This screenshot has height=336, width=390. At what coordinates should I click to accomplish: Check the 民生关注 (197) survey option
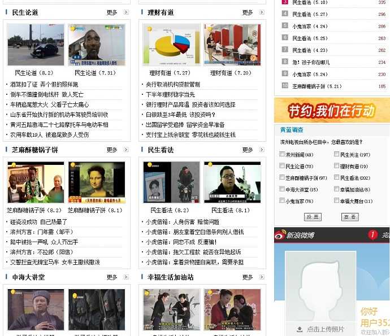(x=336, y=154)
